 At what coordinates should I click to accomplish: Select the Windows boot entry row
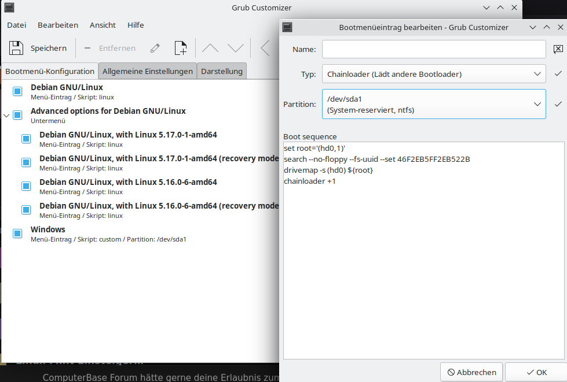[x=140, y=233]
